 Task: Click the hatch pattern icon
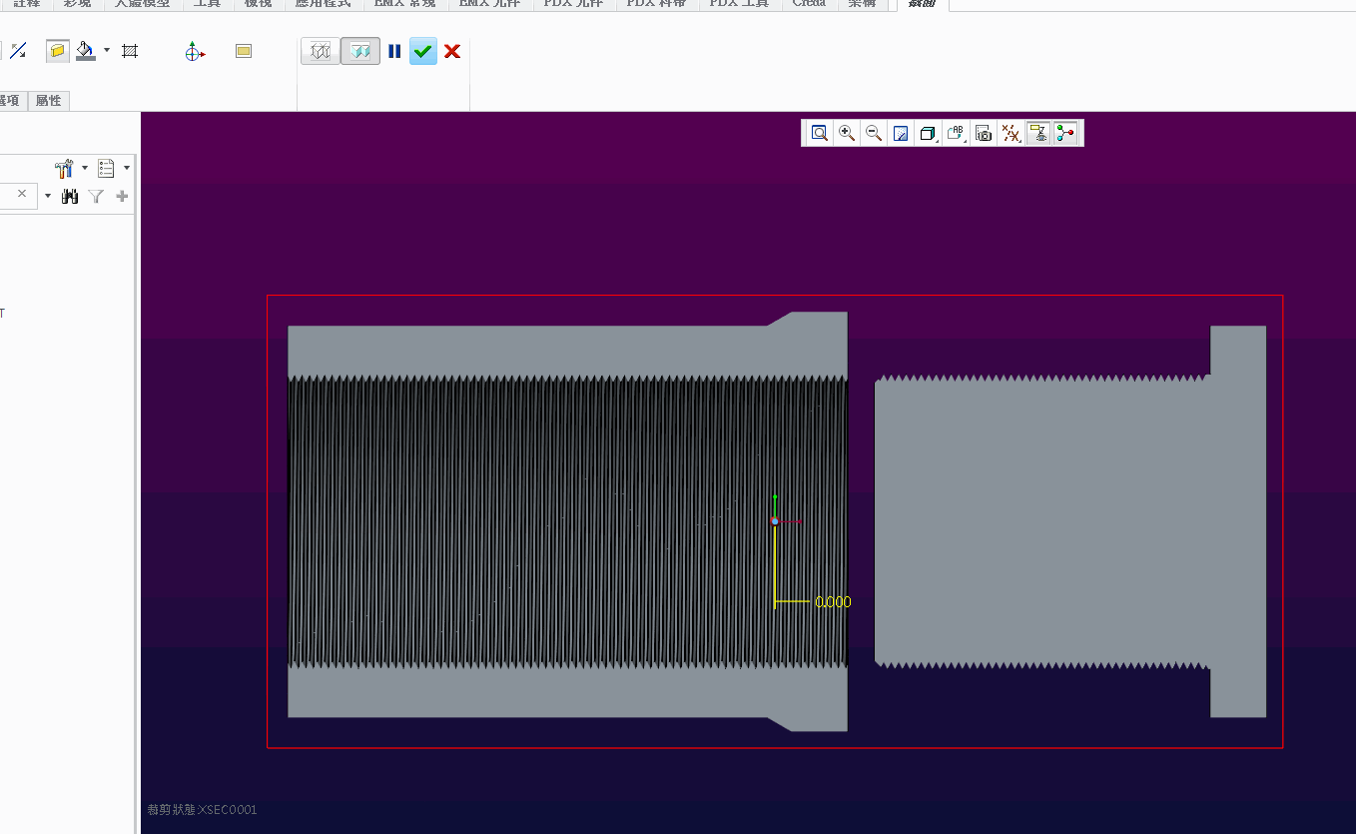(130, 51)
